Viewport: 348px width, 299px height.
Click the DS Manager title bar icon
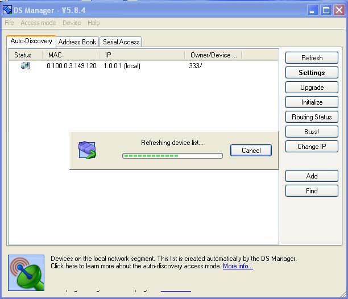pyautogui.click(x=7, y=10)
